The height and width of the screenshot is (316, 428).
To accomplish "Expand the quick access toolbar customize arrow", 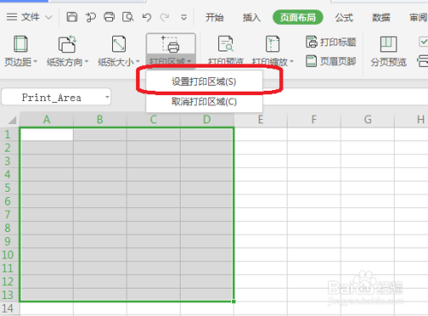I will (x=184, y=18).
